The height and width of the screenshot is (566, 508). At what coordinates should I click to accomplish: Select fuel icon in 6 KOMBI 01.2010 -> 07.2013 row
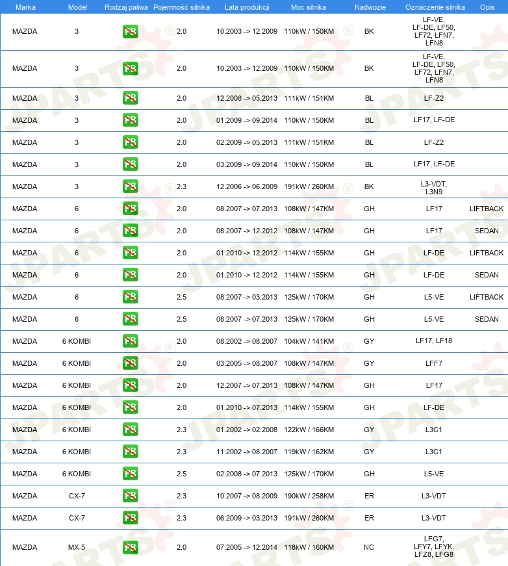(x=130, y=407)
